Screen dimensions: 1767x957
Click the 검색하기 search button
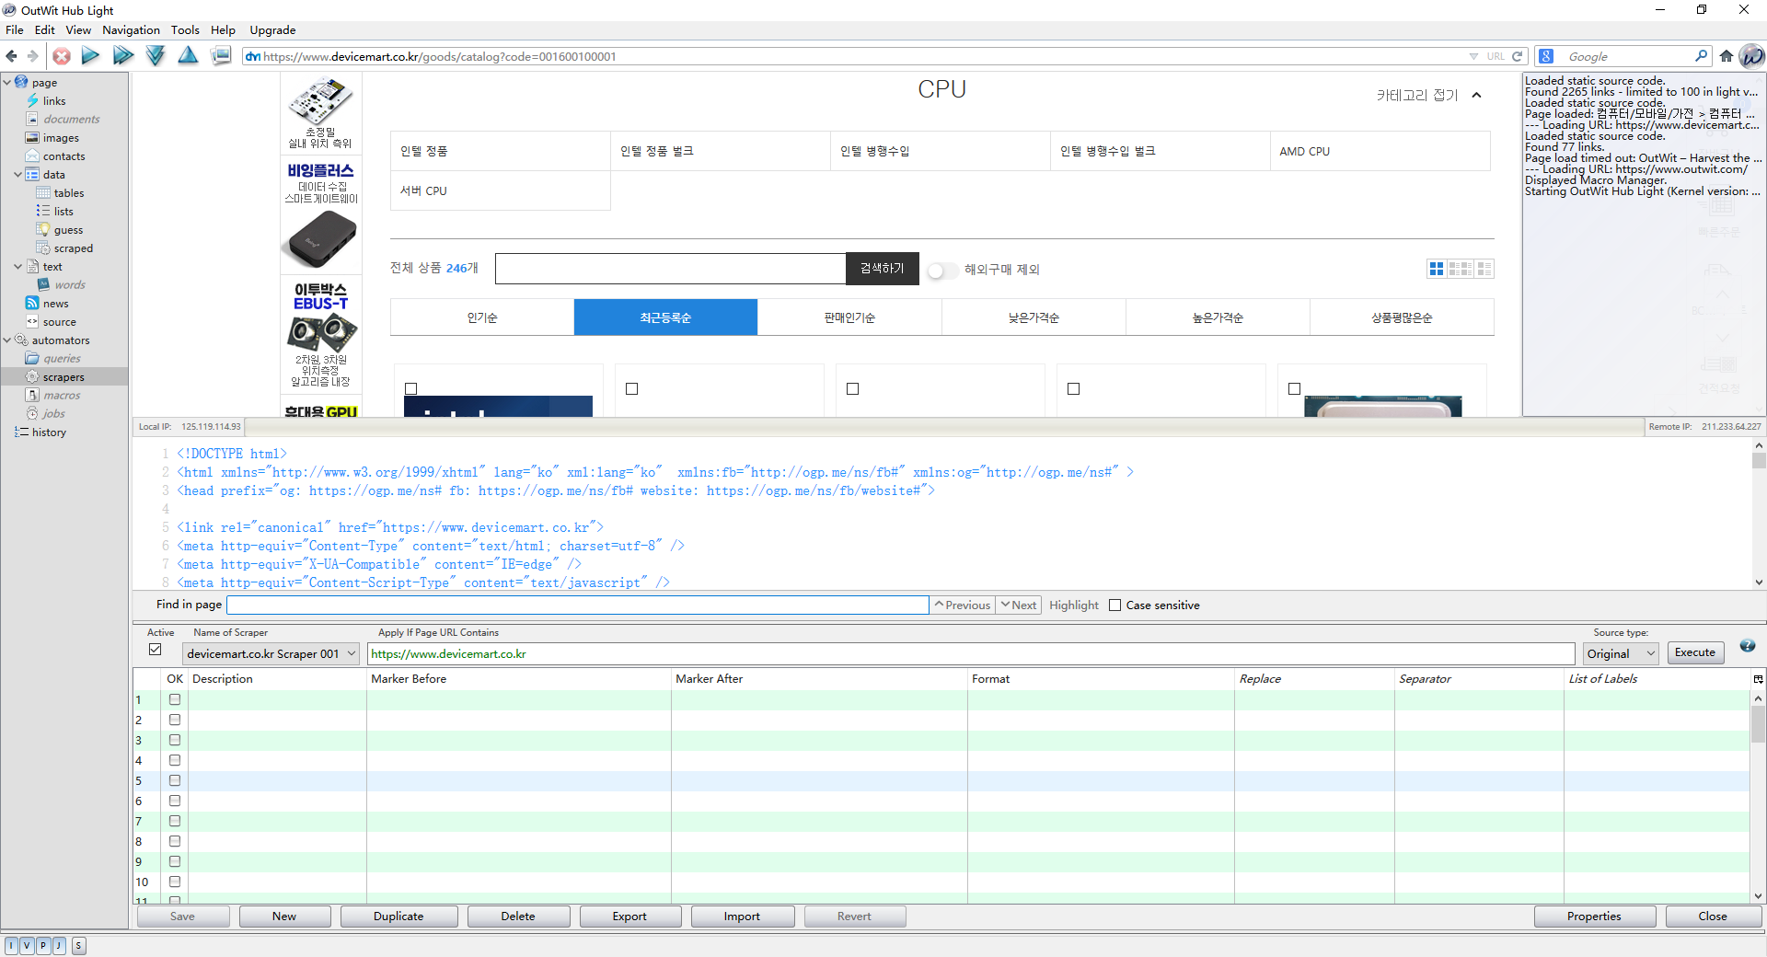pos(882,269)
